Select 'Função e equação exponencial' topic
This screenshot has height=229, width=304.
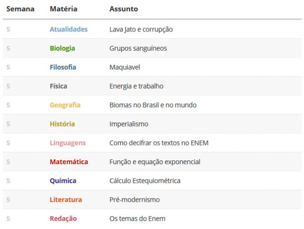pyautogui.click(x=155, y=162)
